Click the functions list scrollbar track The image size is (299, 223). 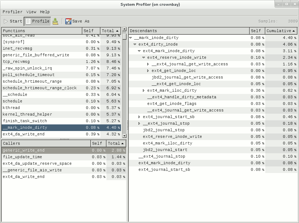(x=124, y=82)
